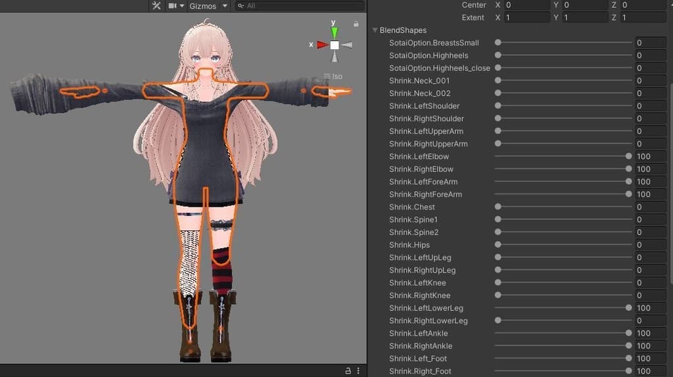Open the bottom panel three-dot menu
This screenshot has height=377, width=673.
359,371
